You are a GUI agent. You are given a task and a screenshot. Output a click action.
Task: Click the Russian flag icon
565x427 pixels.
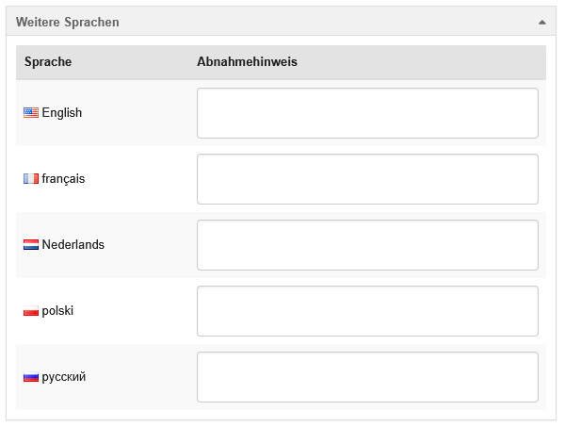31,377
